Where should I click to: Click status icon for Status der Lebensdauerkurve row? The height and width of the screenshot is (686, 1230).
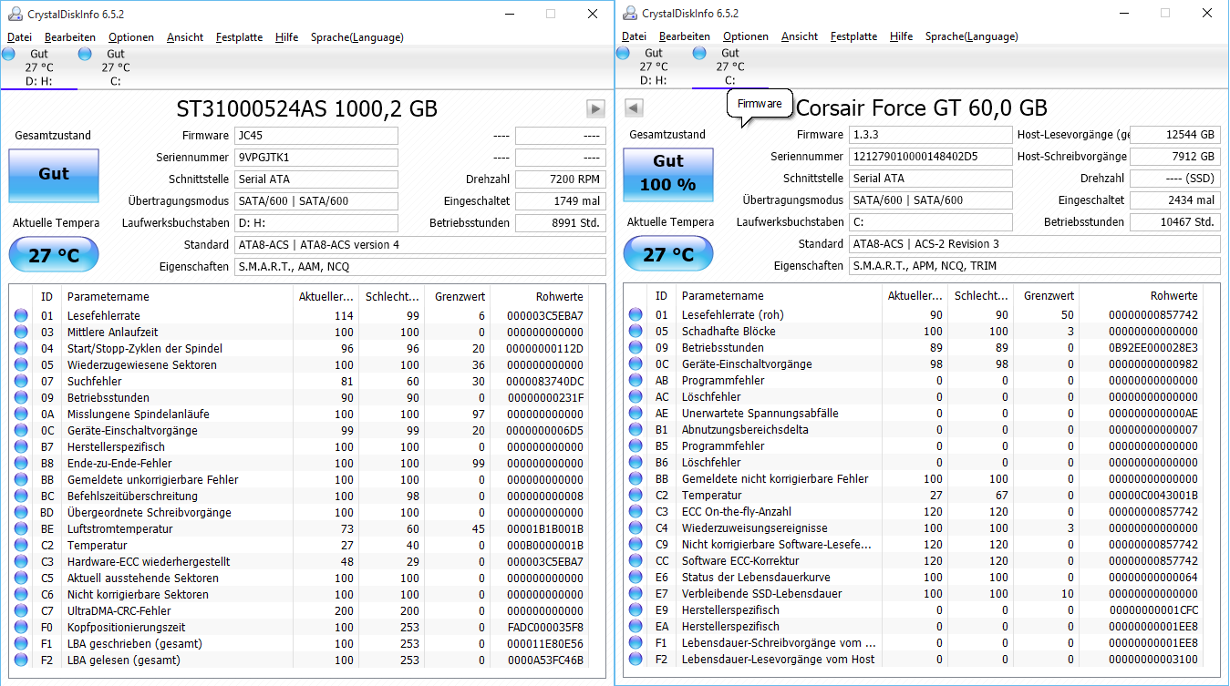click(636, 578)
